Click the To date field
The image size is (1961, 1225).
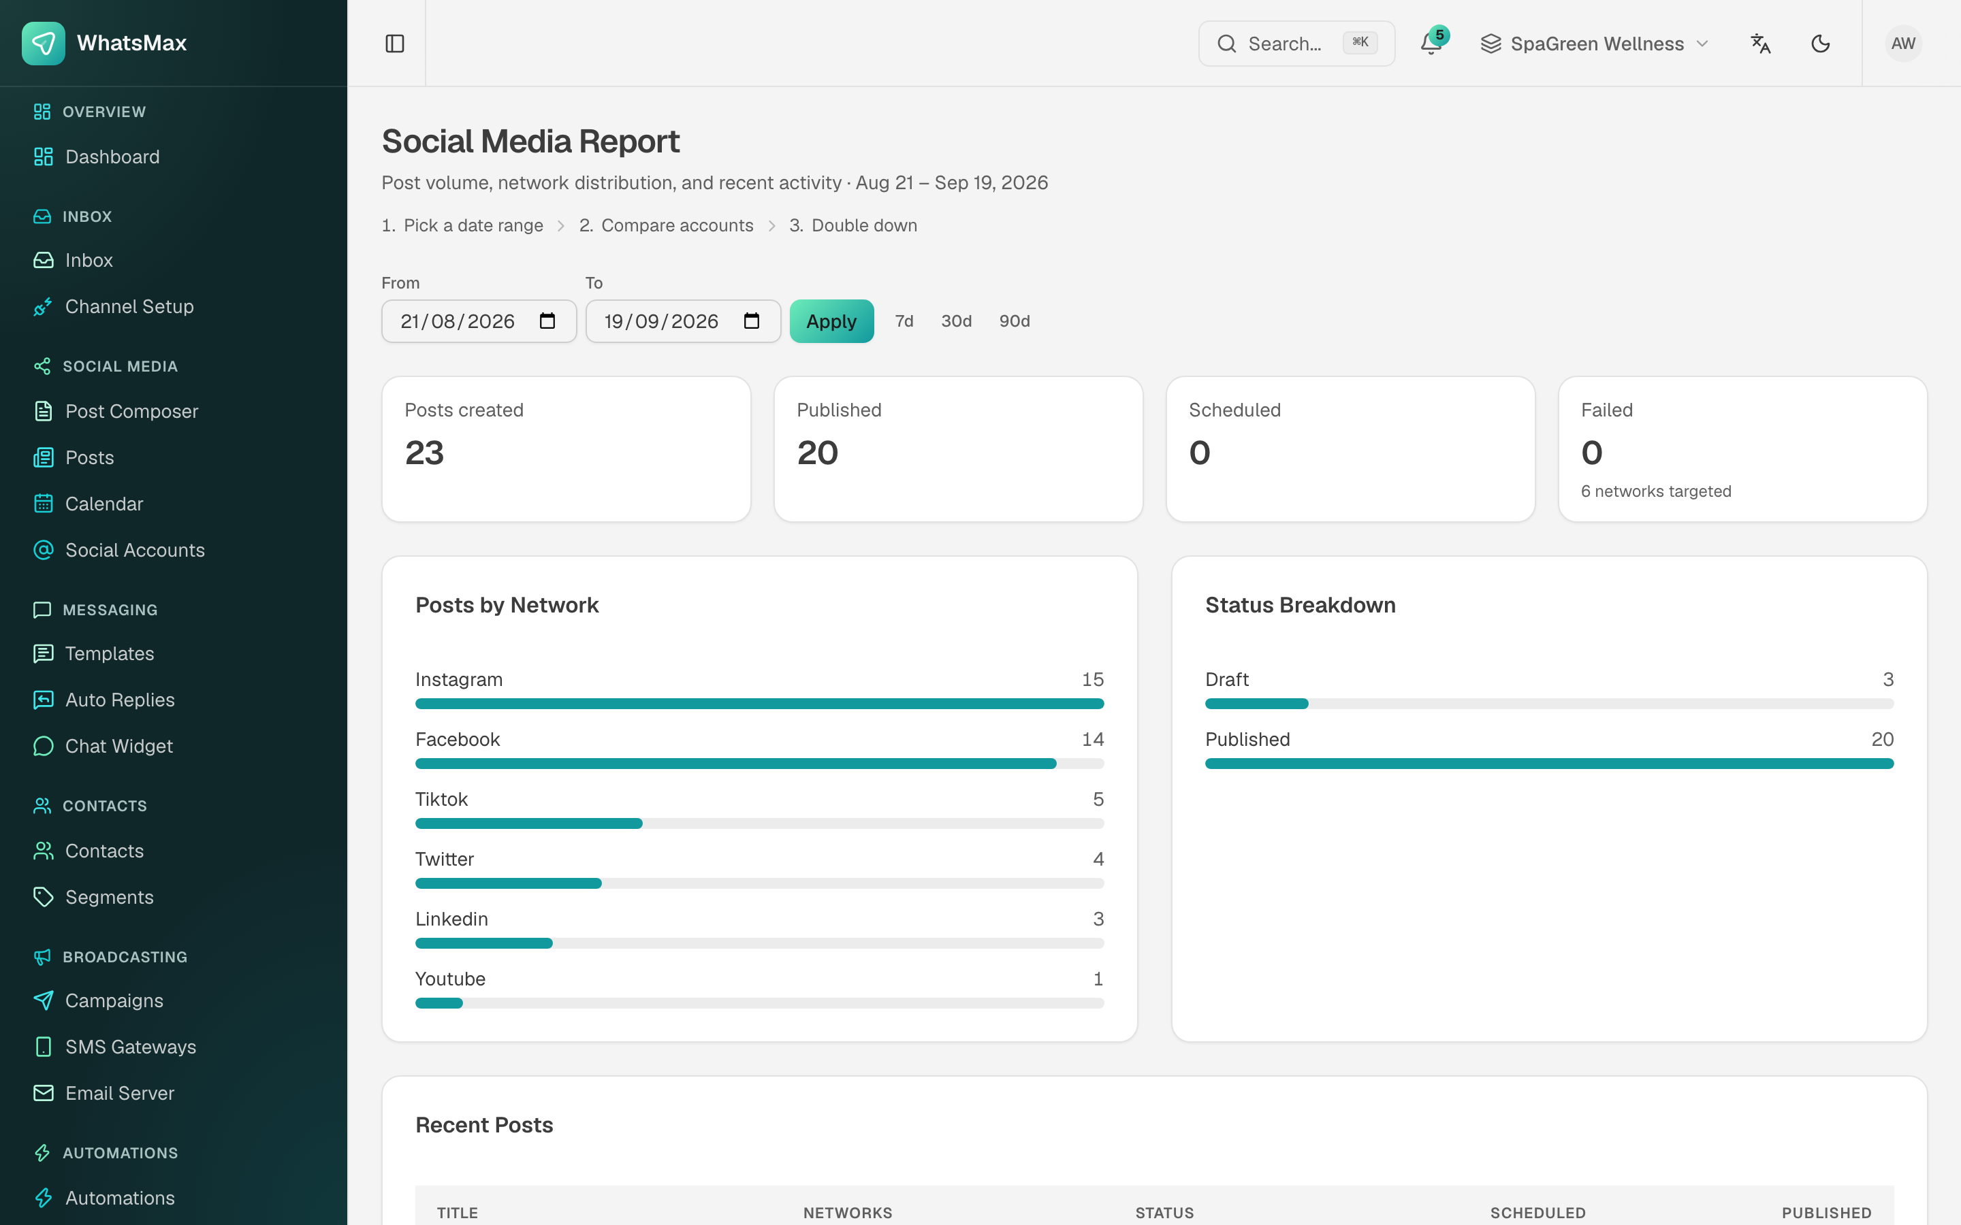tap(683, 322)
